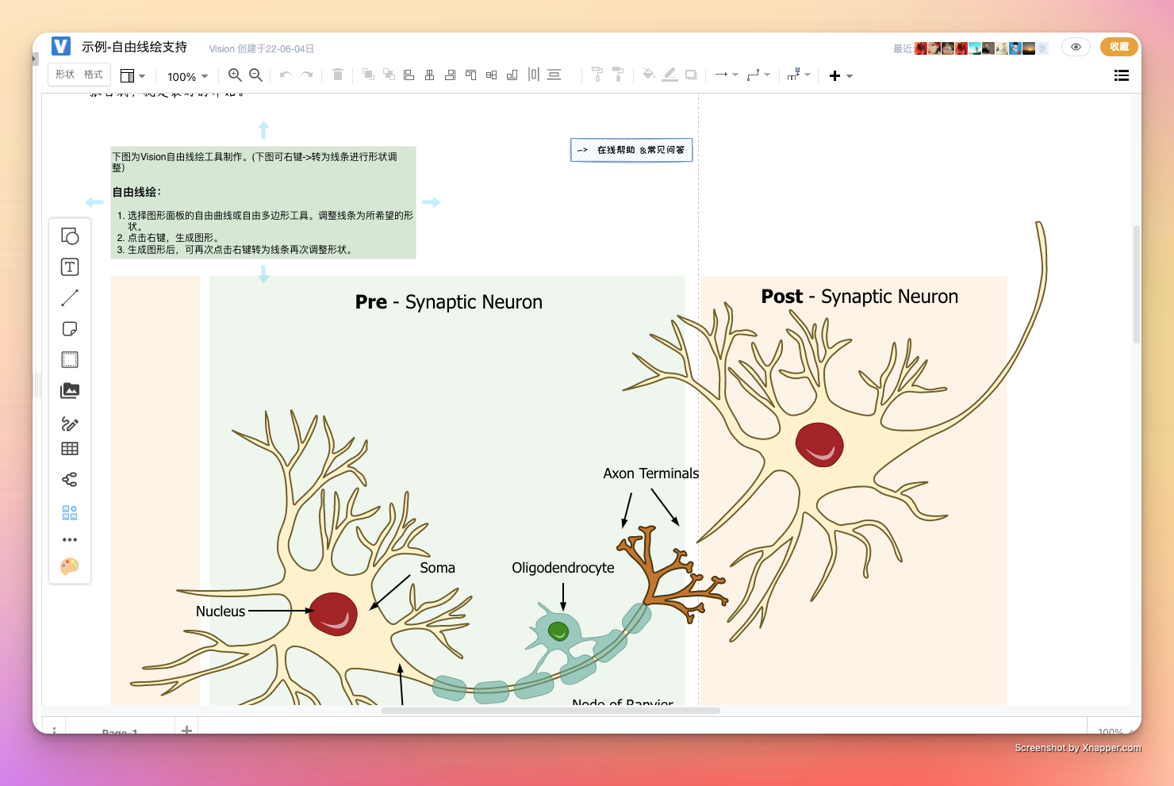Align selected shapes to right edge
The image size is (1174, 786).
pos(451,75)
